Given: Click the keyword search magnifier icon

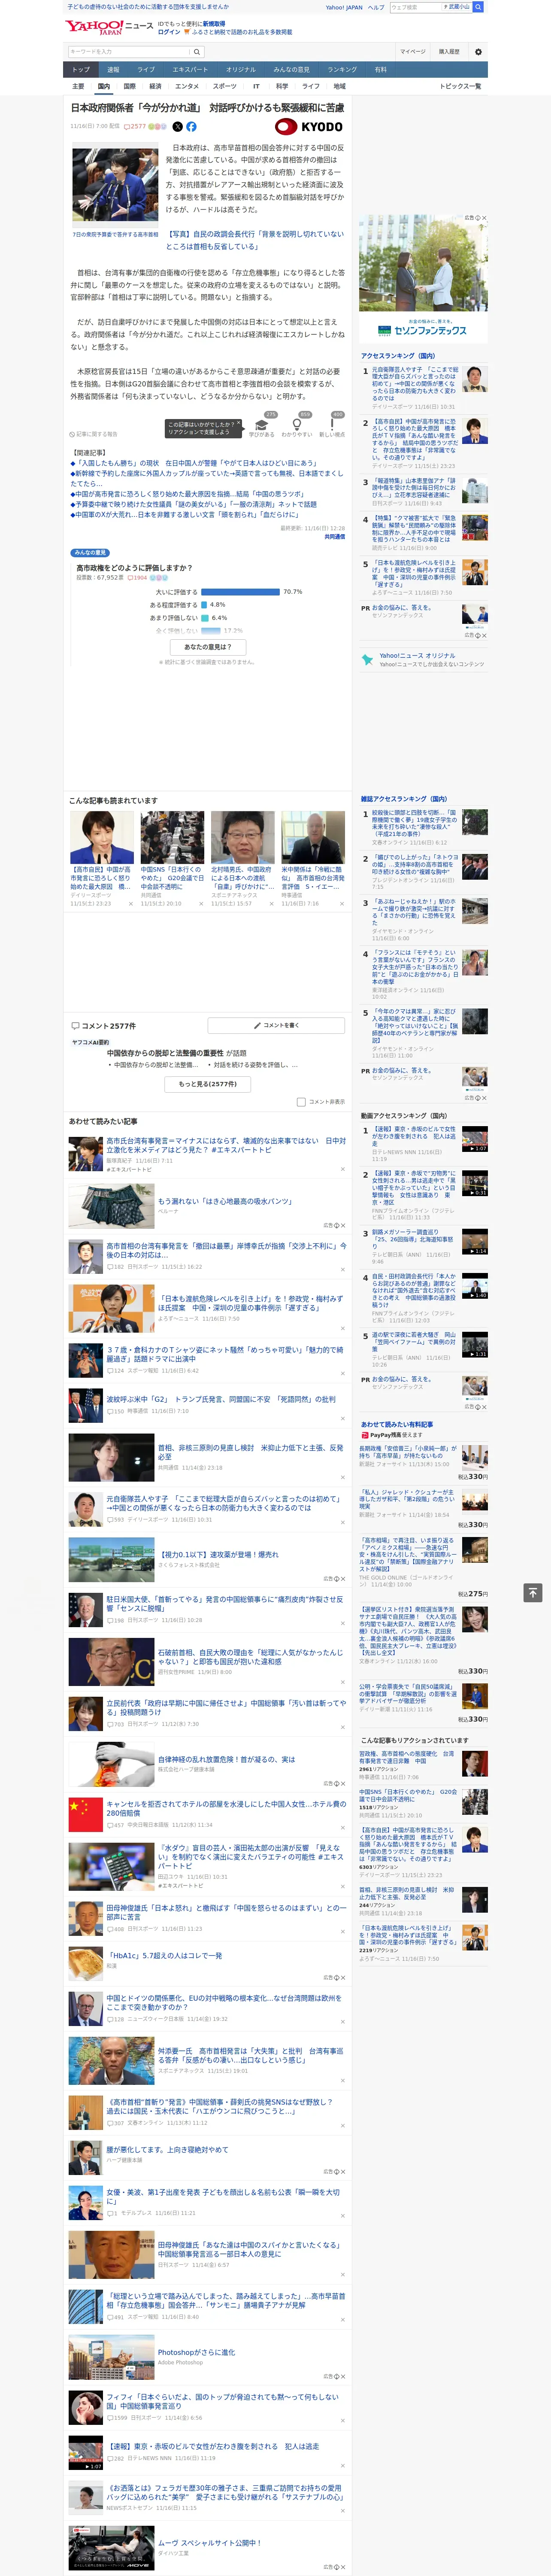Looking at the screenshot, I should (197, 52).
